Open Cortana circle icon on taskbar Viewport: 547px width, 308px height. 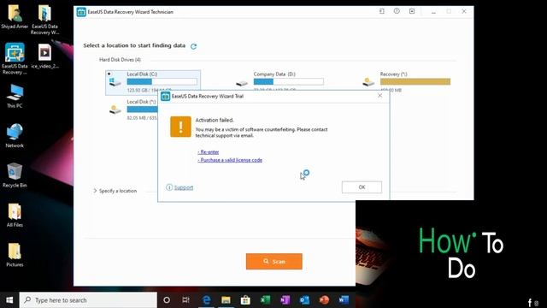(167, 300)
